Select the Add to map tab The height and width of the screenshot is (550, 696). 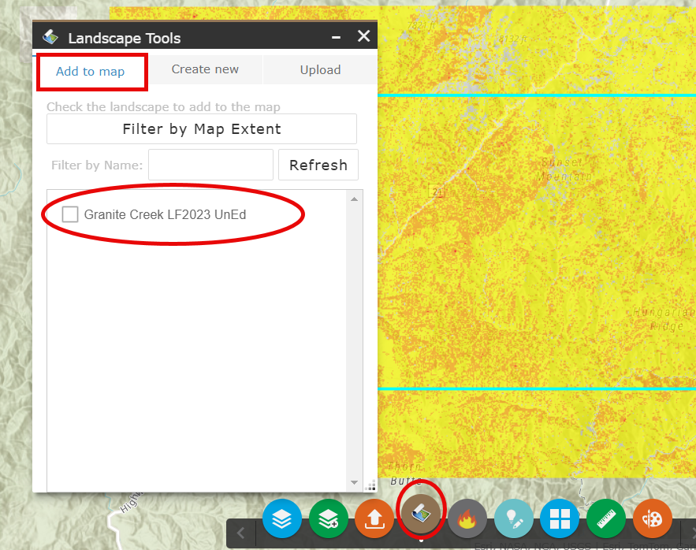[91, 69]
